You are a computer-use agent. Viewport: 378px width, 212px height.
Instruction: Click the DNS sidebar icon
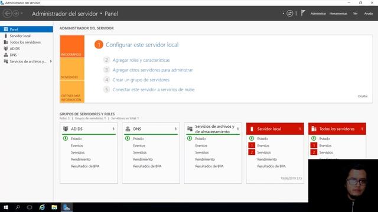[x=6, y=55]
